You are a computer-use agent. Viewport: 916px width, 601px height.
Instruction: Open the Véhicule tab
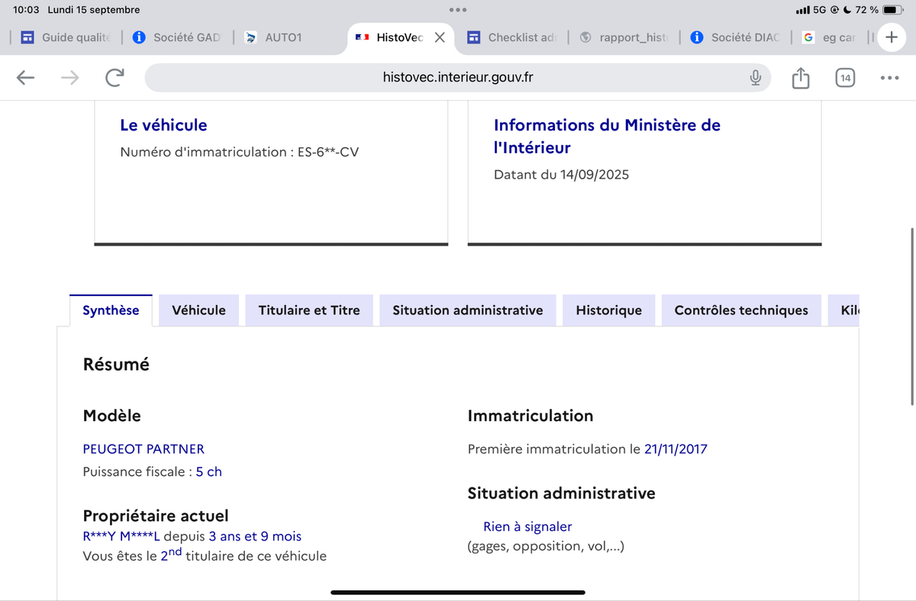(199, 310)
